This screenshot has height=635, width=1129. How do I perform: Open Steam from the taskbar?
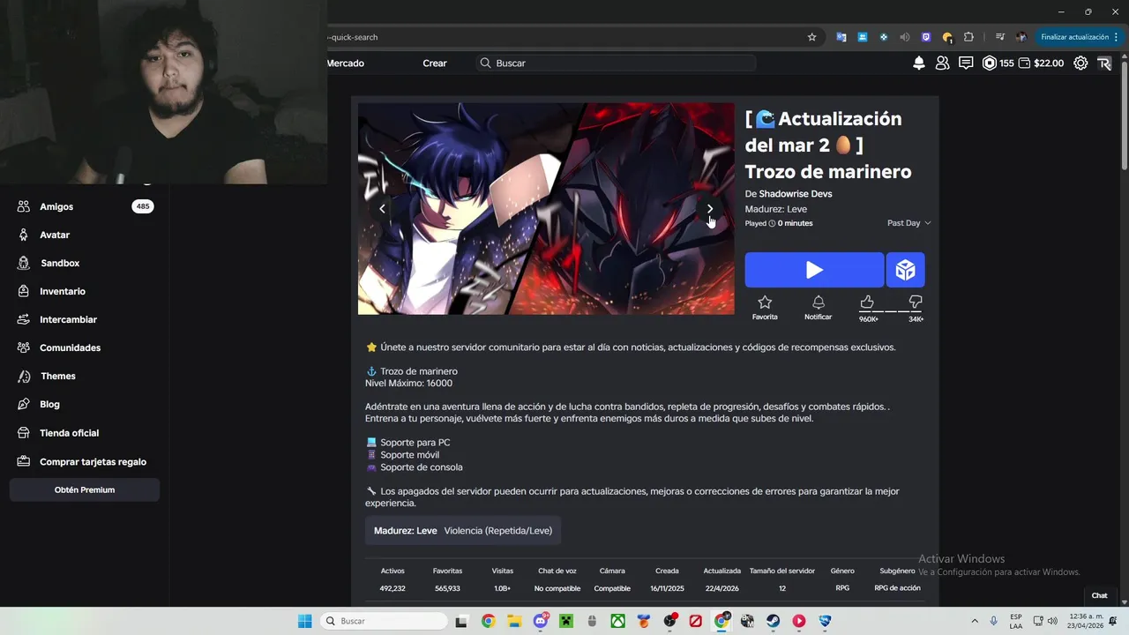[773, 621]
